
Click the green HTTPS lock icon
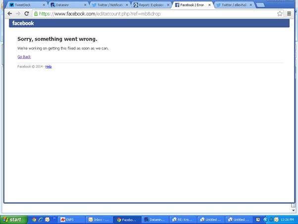click(x=36, y=13)
